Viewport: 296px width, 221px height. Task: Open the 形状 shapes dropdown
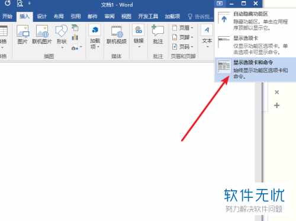62,37
